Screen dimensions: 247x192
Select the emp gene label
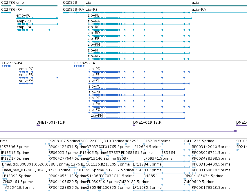click(x=20, y=3)
